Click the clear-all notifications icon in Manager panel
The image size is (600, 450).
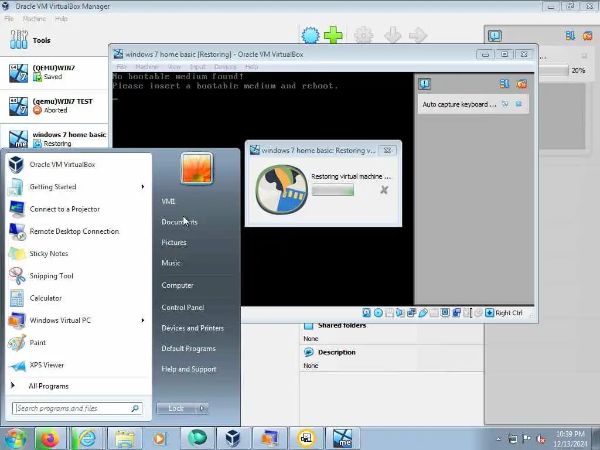coord(587,36)
